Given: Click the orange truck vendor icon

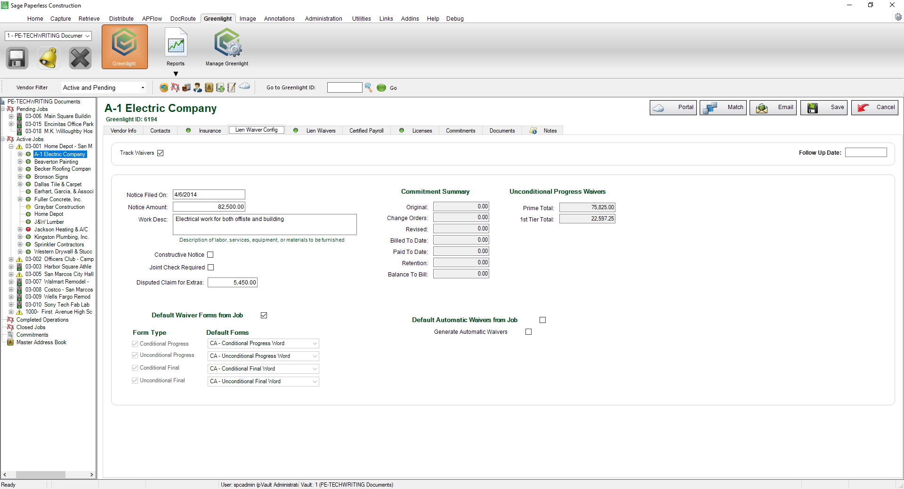Looking at the screenshot, I should point(186,87).
